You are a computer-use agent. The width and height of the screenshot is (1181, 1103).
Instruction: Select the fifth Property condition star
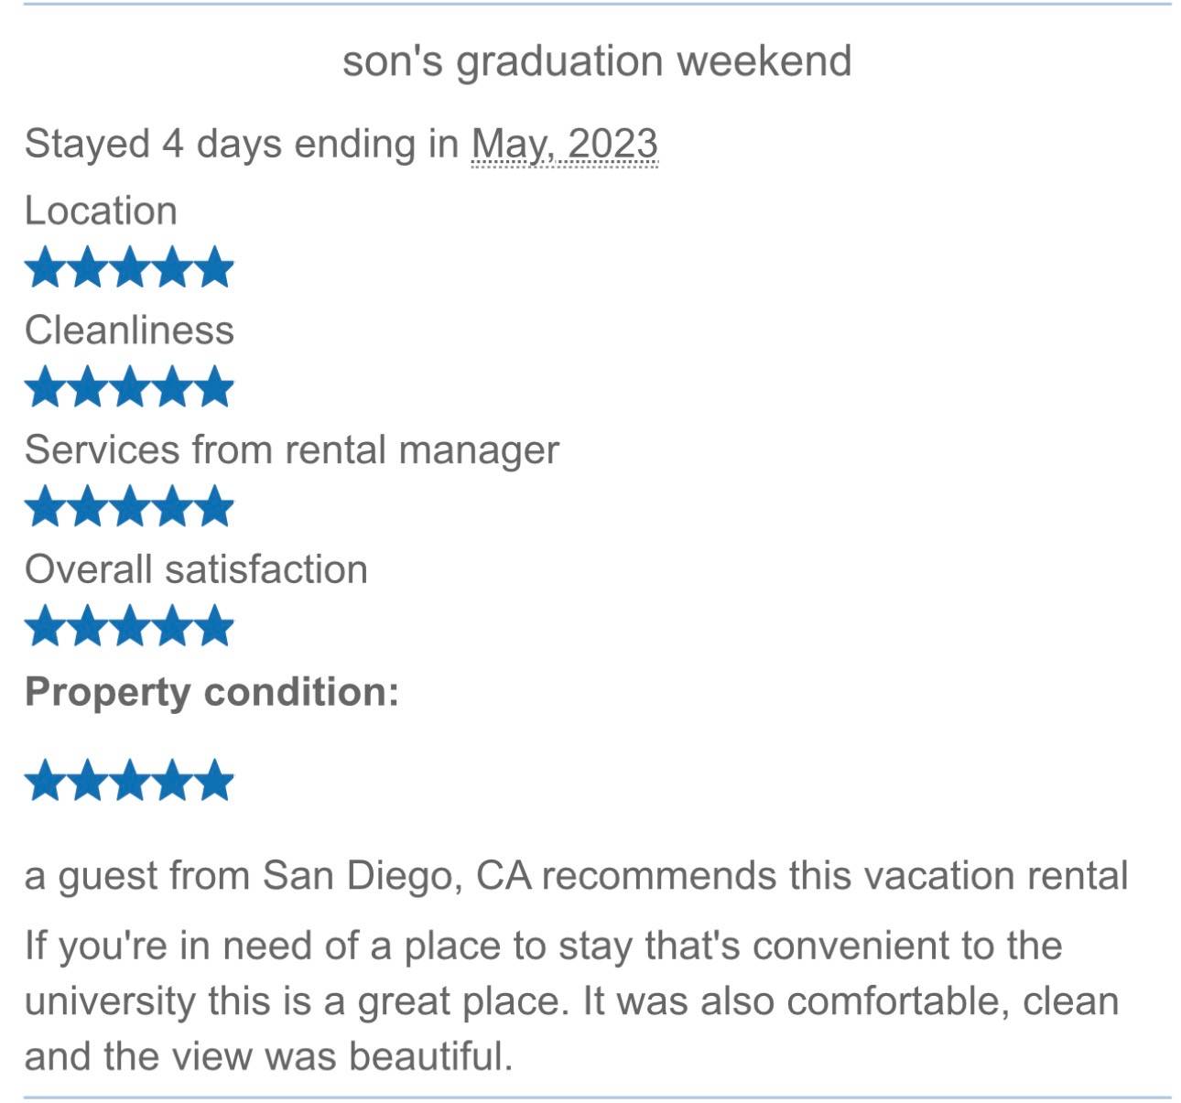tap(214, 781)
